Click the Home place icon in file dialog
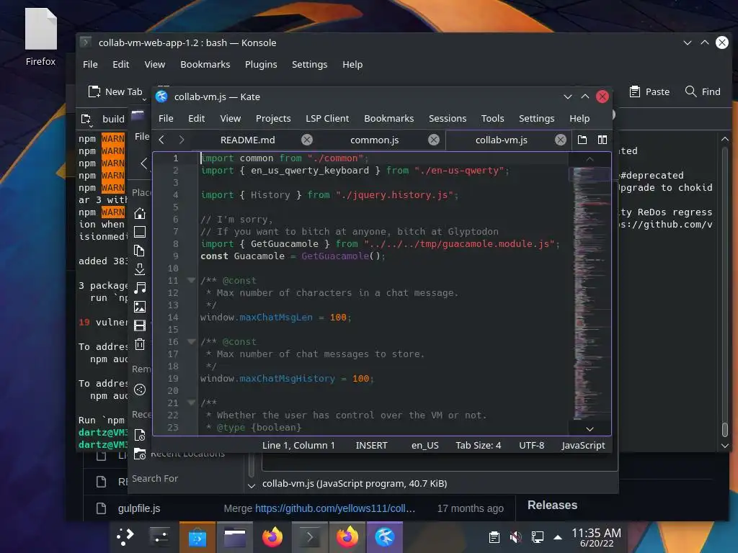738x553 pixels. [x=140, y=213]
